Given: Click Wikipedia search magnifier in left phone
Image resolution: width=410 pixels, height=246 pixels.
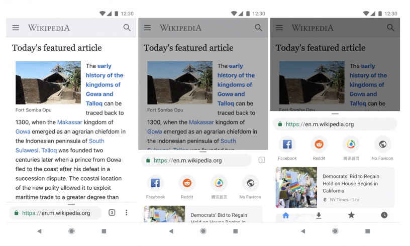Looking at the screenshot, I should pos(127,28).
